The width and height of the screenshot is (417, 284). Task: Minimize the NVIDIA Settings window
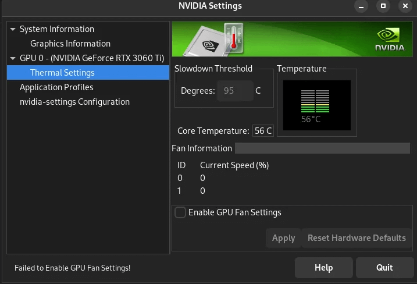point(361,6)
